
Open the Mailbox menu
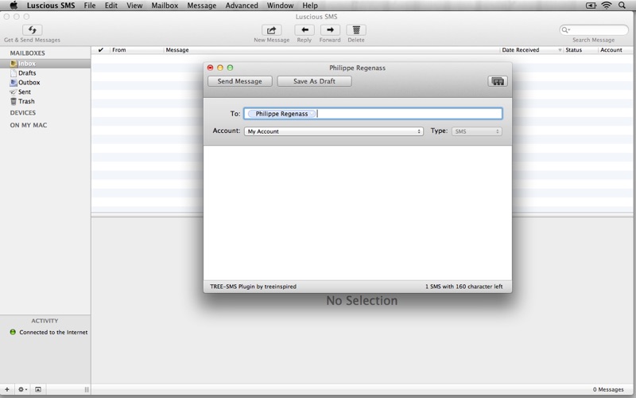tap(165, 6)
